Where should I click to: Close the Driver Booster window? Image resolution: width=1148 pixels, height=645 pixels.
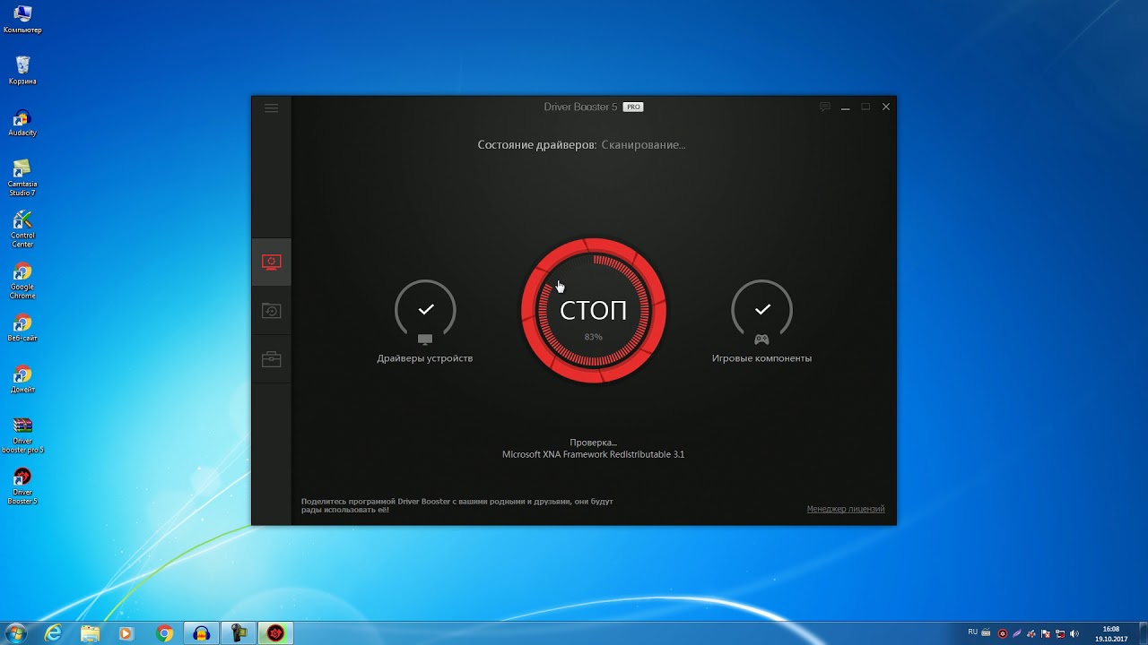tap(886, 107)
